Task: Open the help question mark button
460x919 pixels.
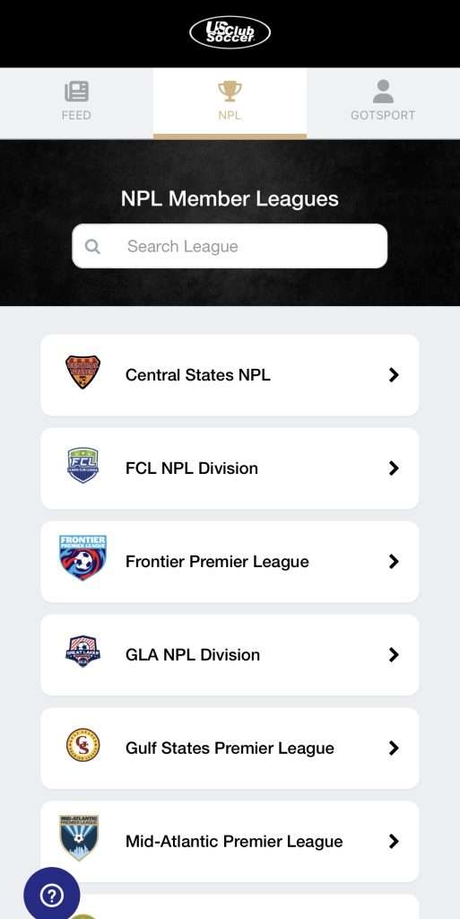Action: pos(51,895)
